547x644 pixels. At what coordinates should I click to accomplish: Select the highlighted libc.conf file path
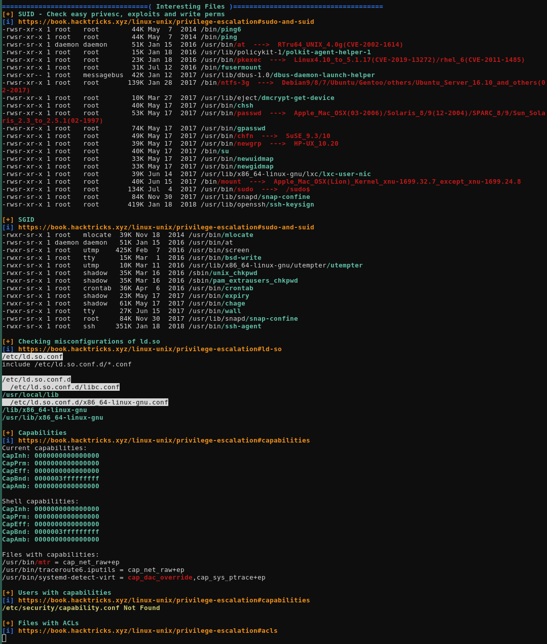click(x=64, y=387)
